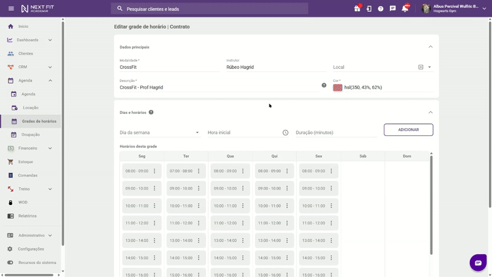The image size is (492, 277).
Task: Click the user profile avatar
Action: (x=426, y=9)
